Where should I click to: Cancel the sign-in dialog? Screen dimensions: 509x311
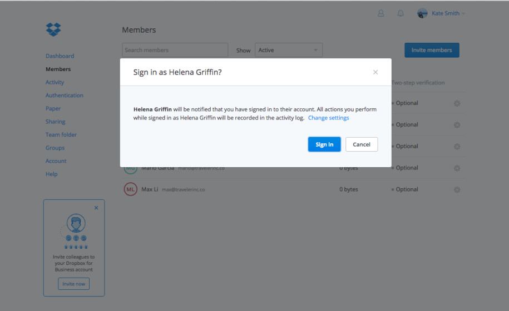[x=362, y=144]
